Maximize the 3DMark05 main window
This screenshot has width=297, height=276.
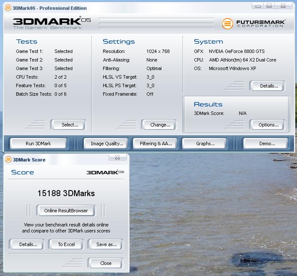(x=269, y=6)
